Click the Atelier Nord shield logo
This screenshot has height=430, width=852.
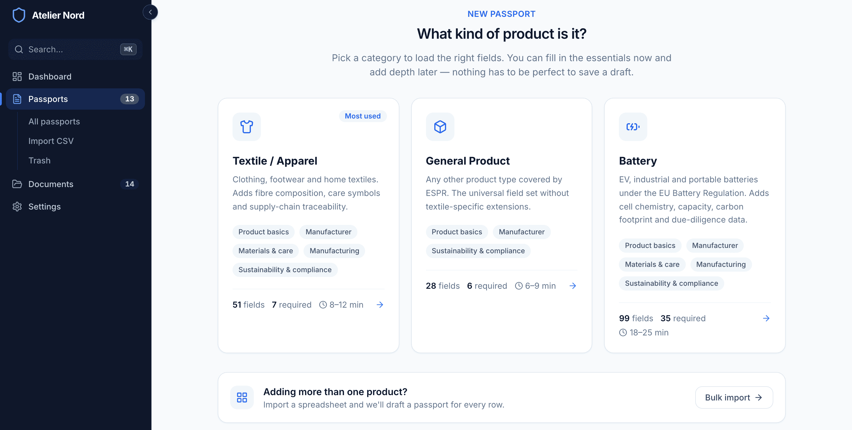click(19, 15)
